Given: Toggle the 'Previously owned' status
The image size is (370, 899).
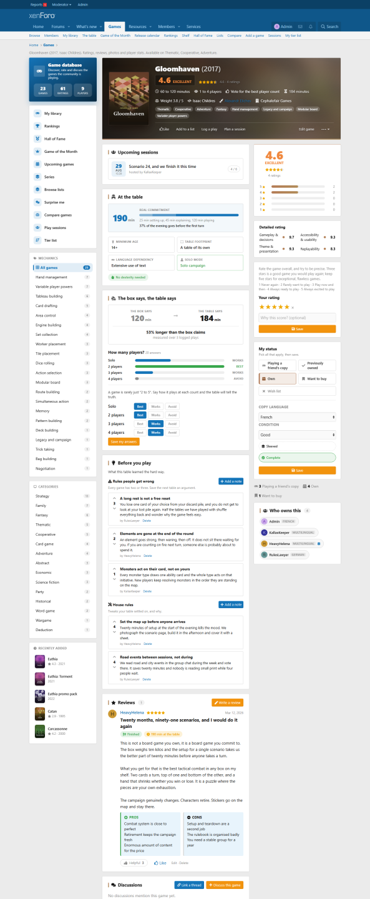Looking at the screenshot, I should (317, 365).
